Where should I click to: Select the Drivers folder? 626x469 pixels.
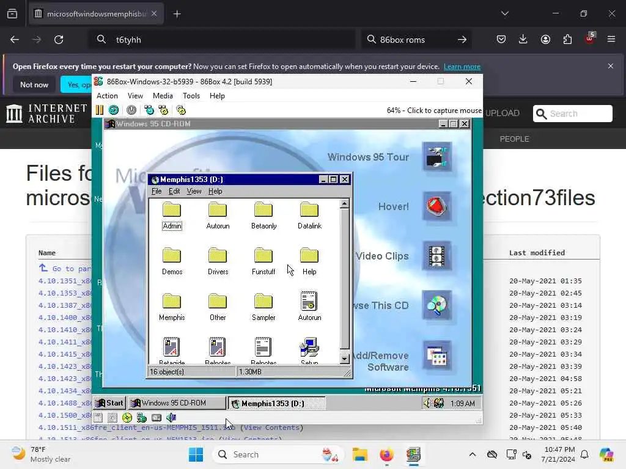point(218,261)
